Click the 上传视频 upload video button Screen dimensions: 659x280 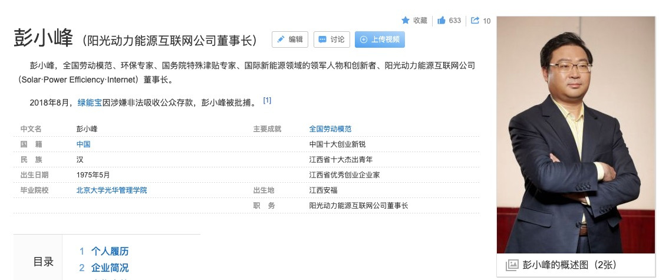380,39
